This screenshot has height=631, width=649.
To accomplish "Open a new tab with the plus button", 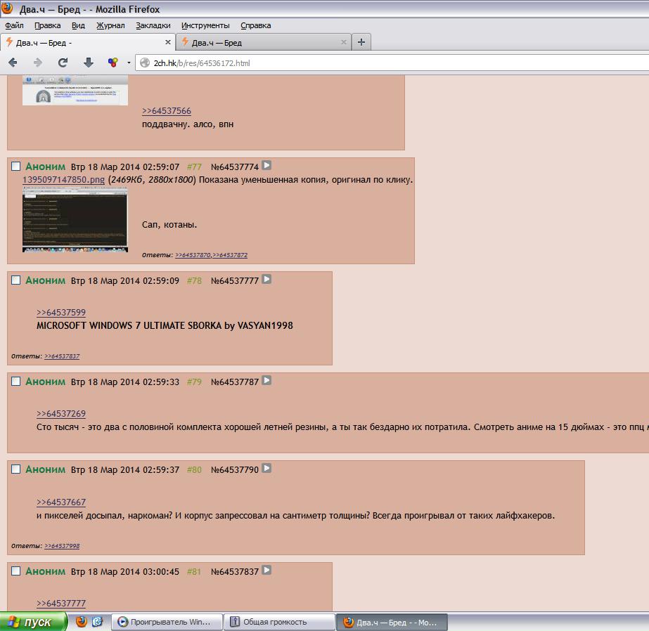I will pos(361,42).
